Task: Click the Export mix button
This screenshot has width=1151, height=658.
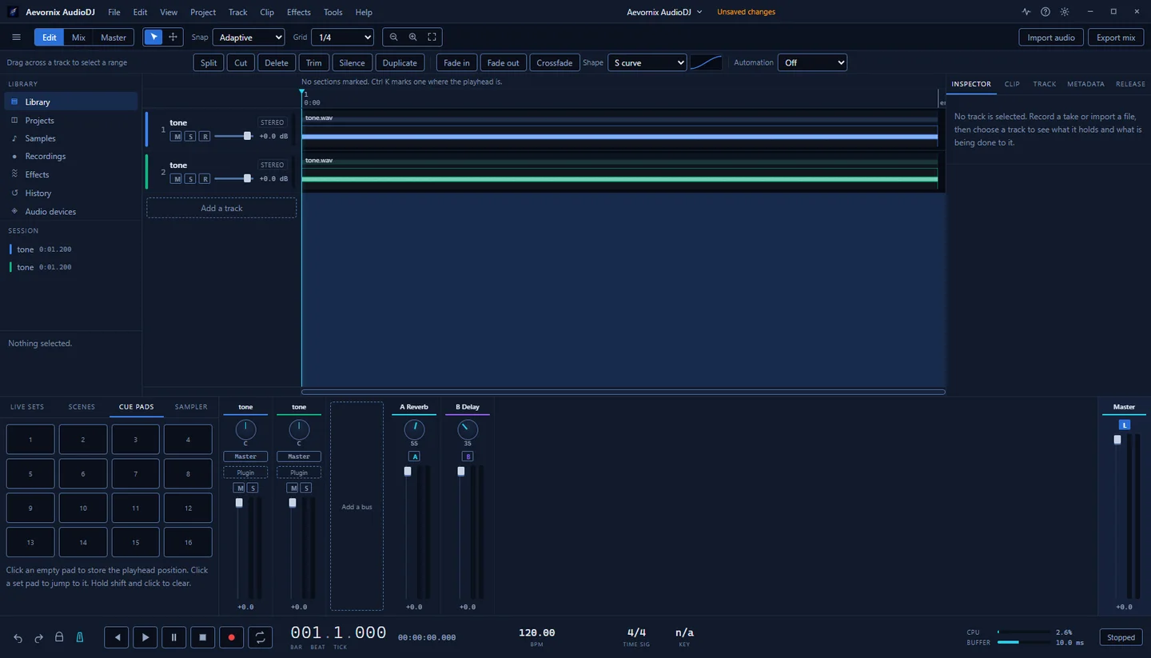Action: click(1116, 38)
